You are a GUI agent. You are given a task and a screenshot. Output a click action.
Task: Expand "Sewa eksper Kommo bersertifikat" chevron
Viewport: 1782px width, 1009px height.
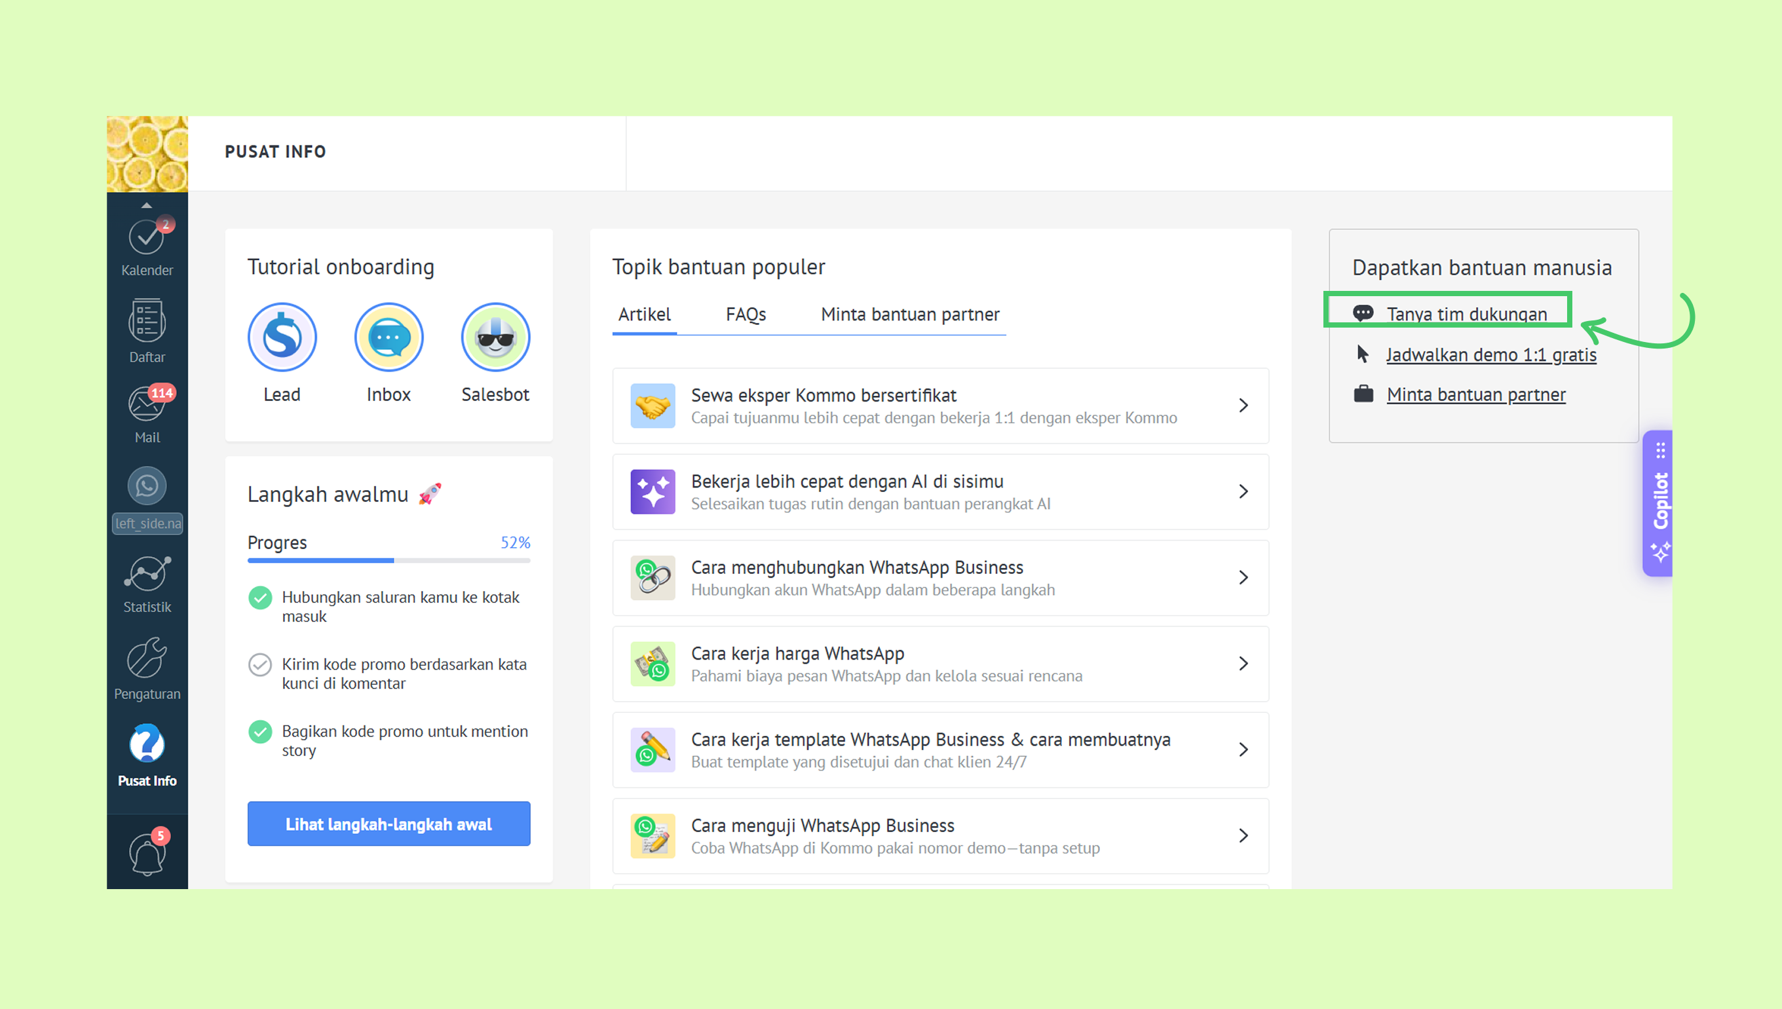click(1243, 406)
